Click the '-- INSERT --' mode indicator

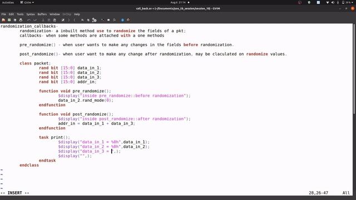pos(15,193)
